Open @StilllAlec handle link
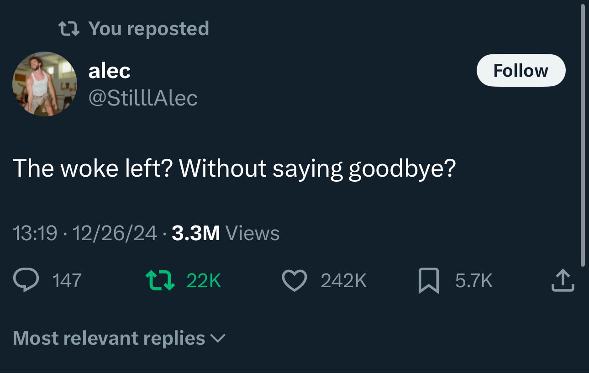Screen dimensions: 589x373 tap(142, 98)
